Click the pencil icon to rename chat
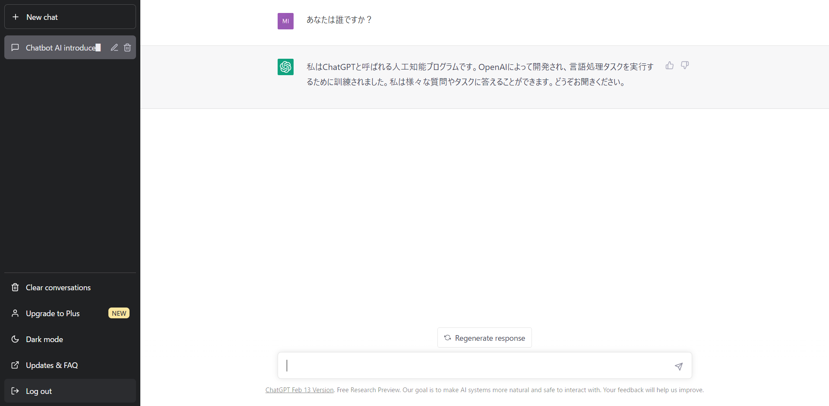This screenshot has width=829, height=406. coord(114,48)
